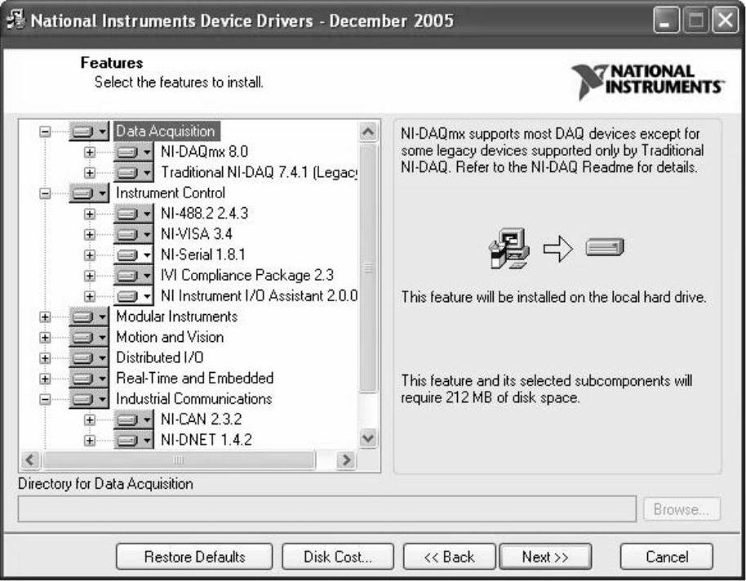Select NI-Serial 1.8.1 feature label
This screenshot has width=746, height=581.
(x=202, y=255)
